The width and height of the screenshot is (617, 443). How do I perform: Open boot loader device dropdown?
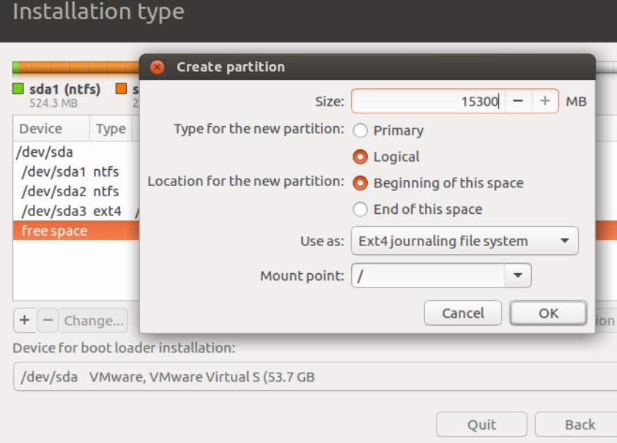click(315, 377)
